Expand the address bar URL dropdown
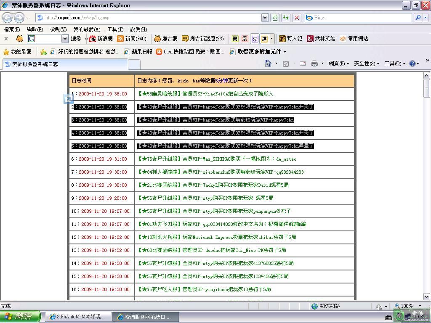This screenshot has height=323, width=431. click(265, 18)
